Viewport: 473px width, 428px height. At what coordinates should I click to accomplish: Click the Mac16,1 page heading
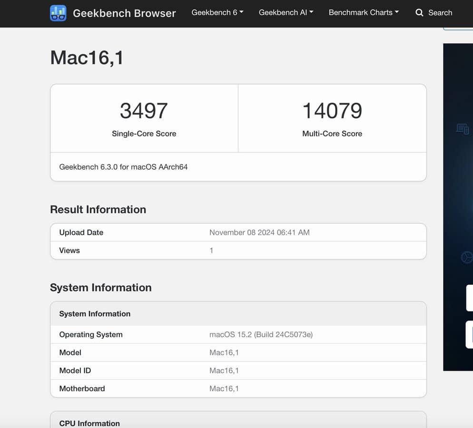87,58
